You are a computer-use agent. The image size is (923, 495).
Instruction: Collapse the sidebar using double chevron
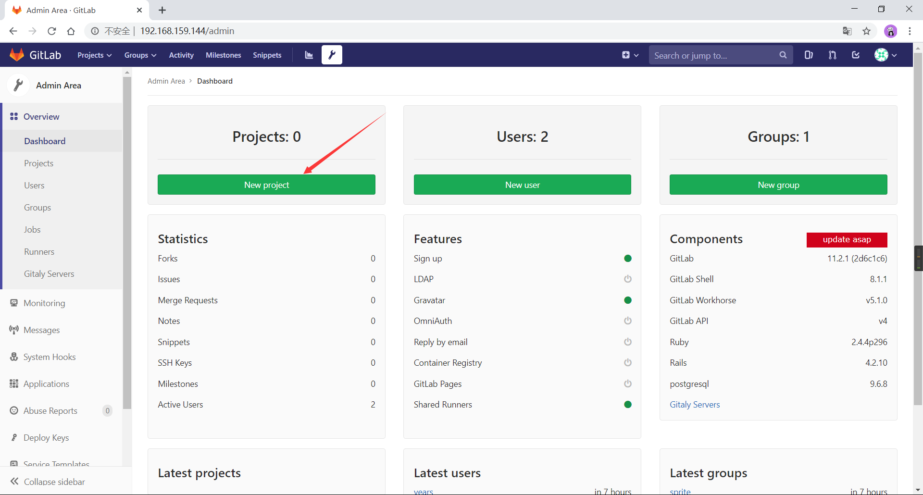tap(14, 481)
